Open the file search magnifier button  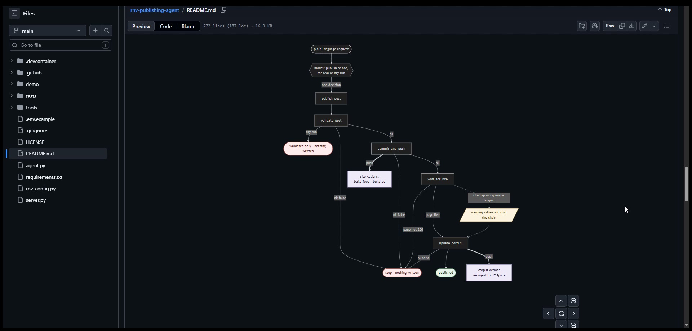(x=107, y=31)
